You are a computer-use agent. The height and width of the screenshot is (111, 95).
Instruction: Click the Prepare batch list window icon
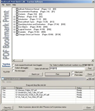pos(3,79)
